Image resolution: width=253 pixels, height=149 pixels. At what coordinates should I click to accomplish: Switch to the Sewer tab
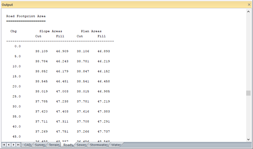click(81, 145)
